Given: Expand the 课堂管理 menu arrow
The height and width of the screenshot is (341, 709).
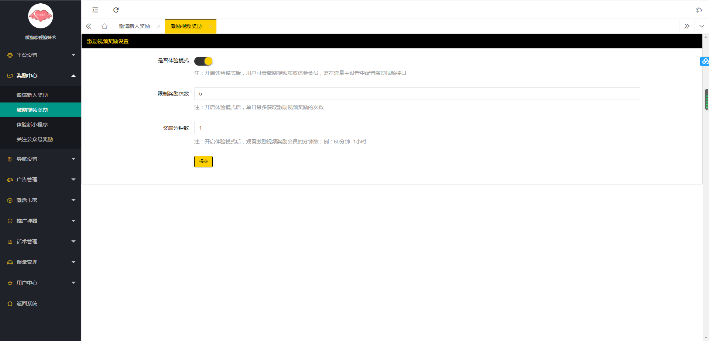Looking at the screenshot, I should (73, 262).
